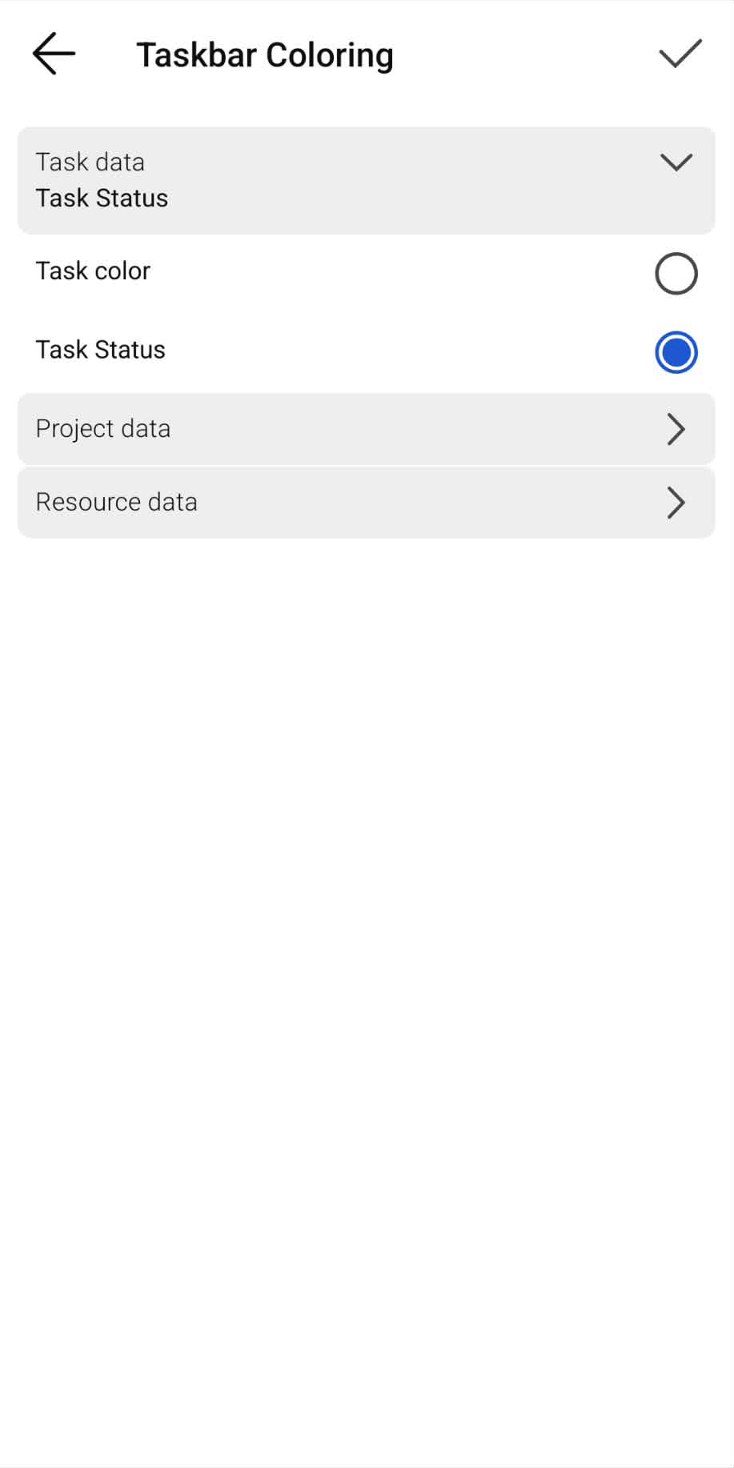Click the "Task Status" subtitle under Task data

click(102, 199)
